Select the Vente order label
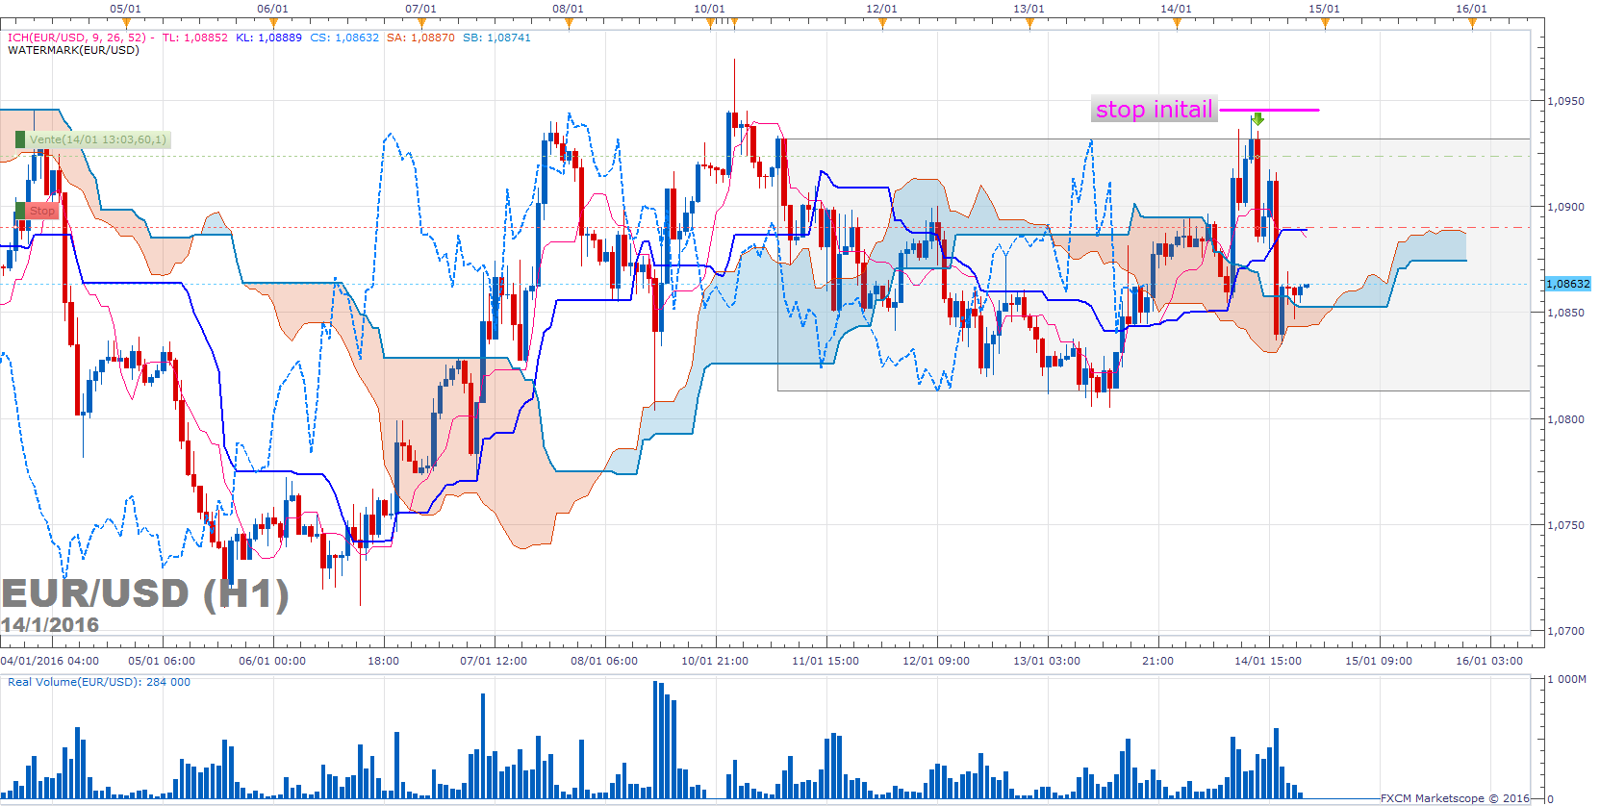This screenshot has width=1600, height=806. [96, 139]
